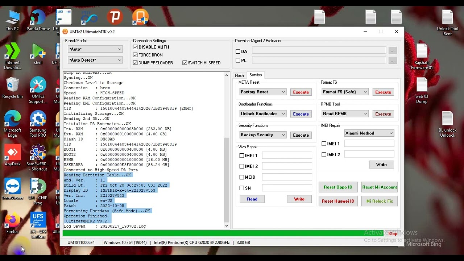Screen dimensions: 464x261
Task: Open the Microsoft Edge desktop icon
Action: click(12, 124)
